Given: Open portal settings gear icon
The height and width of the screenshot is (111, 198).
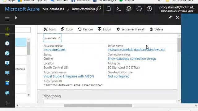Looking at the screenshot, I should coord(129,9).
